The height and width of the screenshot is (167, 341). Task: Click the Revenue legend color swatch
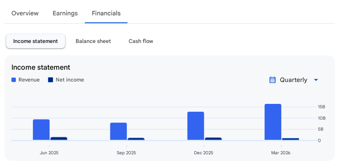tap(14, 80)
